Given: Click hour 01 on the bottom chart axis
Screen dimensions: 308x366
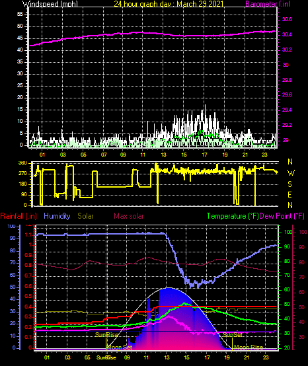Looking at the screenshot, I should point(47,357).
